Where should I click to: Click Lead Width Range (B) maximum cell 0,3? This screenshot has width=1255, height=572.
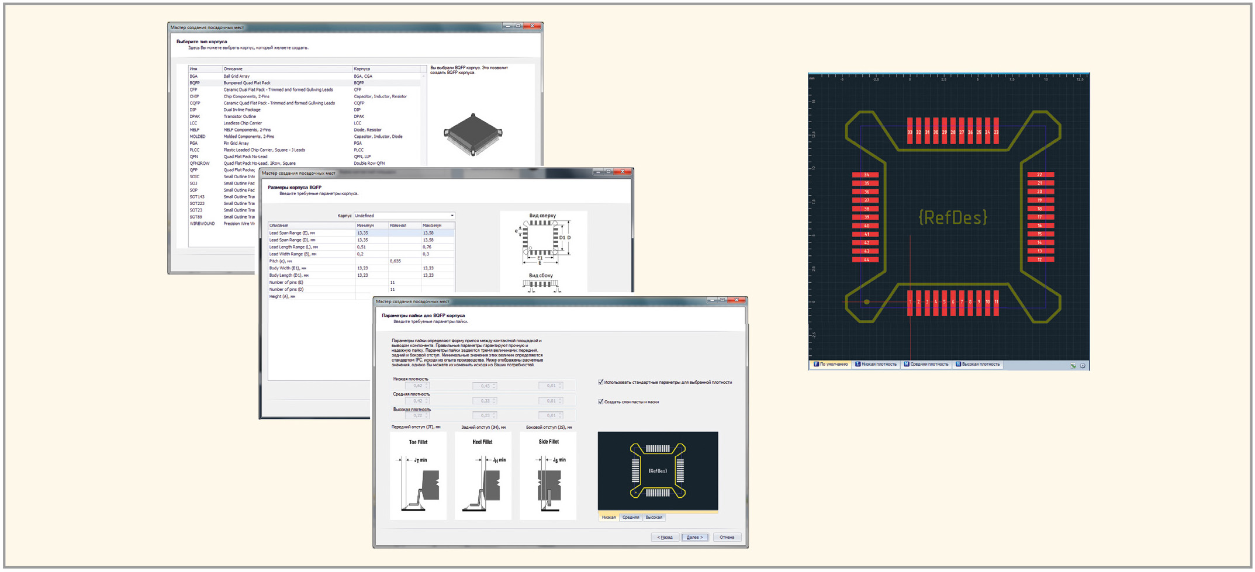[437, 254]
